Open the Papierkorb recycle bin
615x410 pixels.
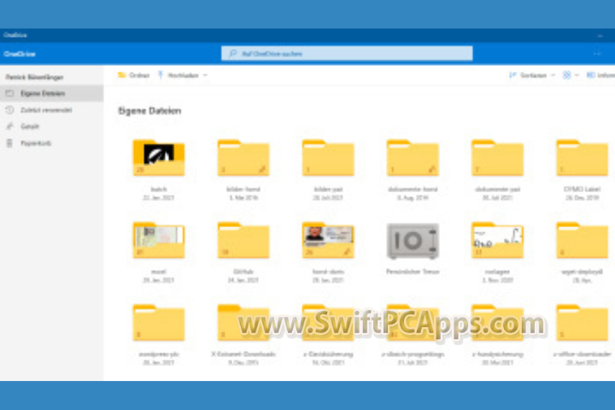pos(51,143)
